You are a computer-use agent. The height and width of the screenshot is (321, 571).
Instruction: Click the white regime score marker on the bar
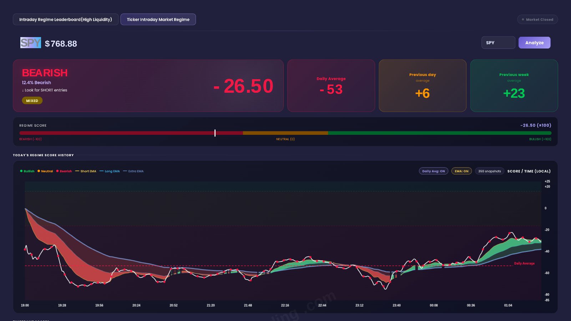click(x=215, y=133)
